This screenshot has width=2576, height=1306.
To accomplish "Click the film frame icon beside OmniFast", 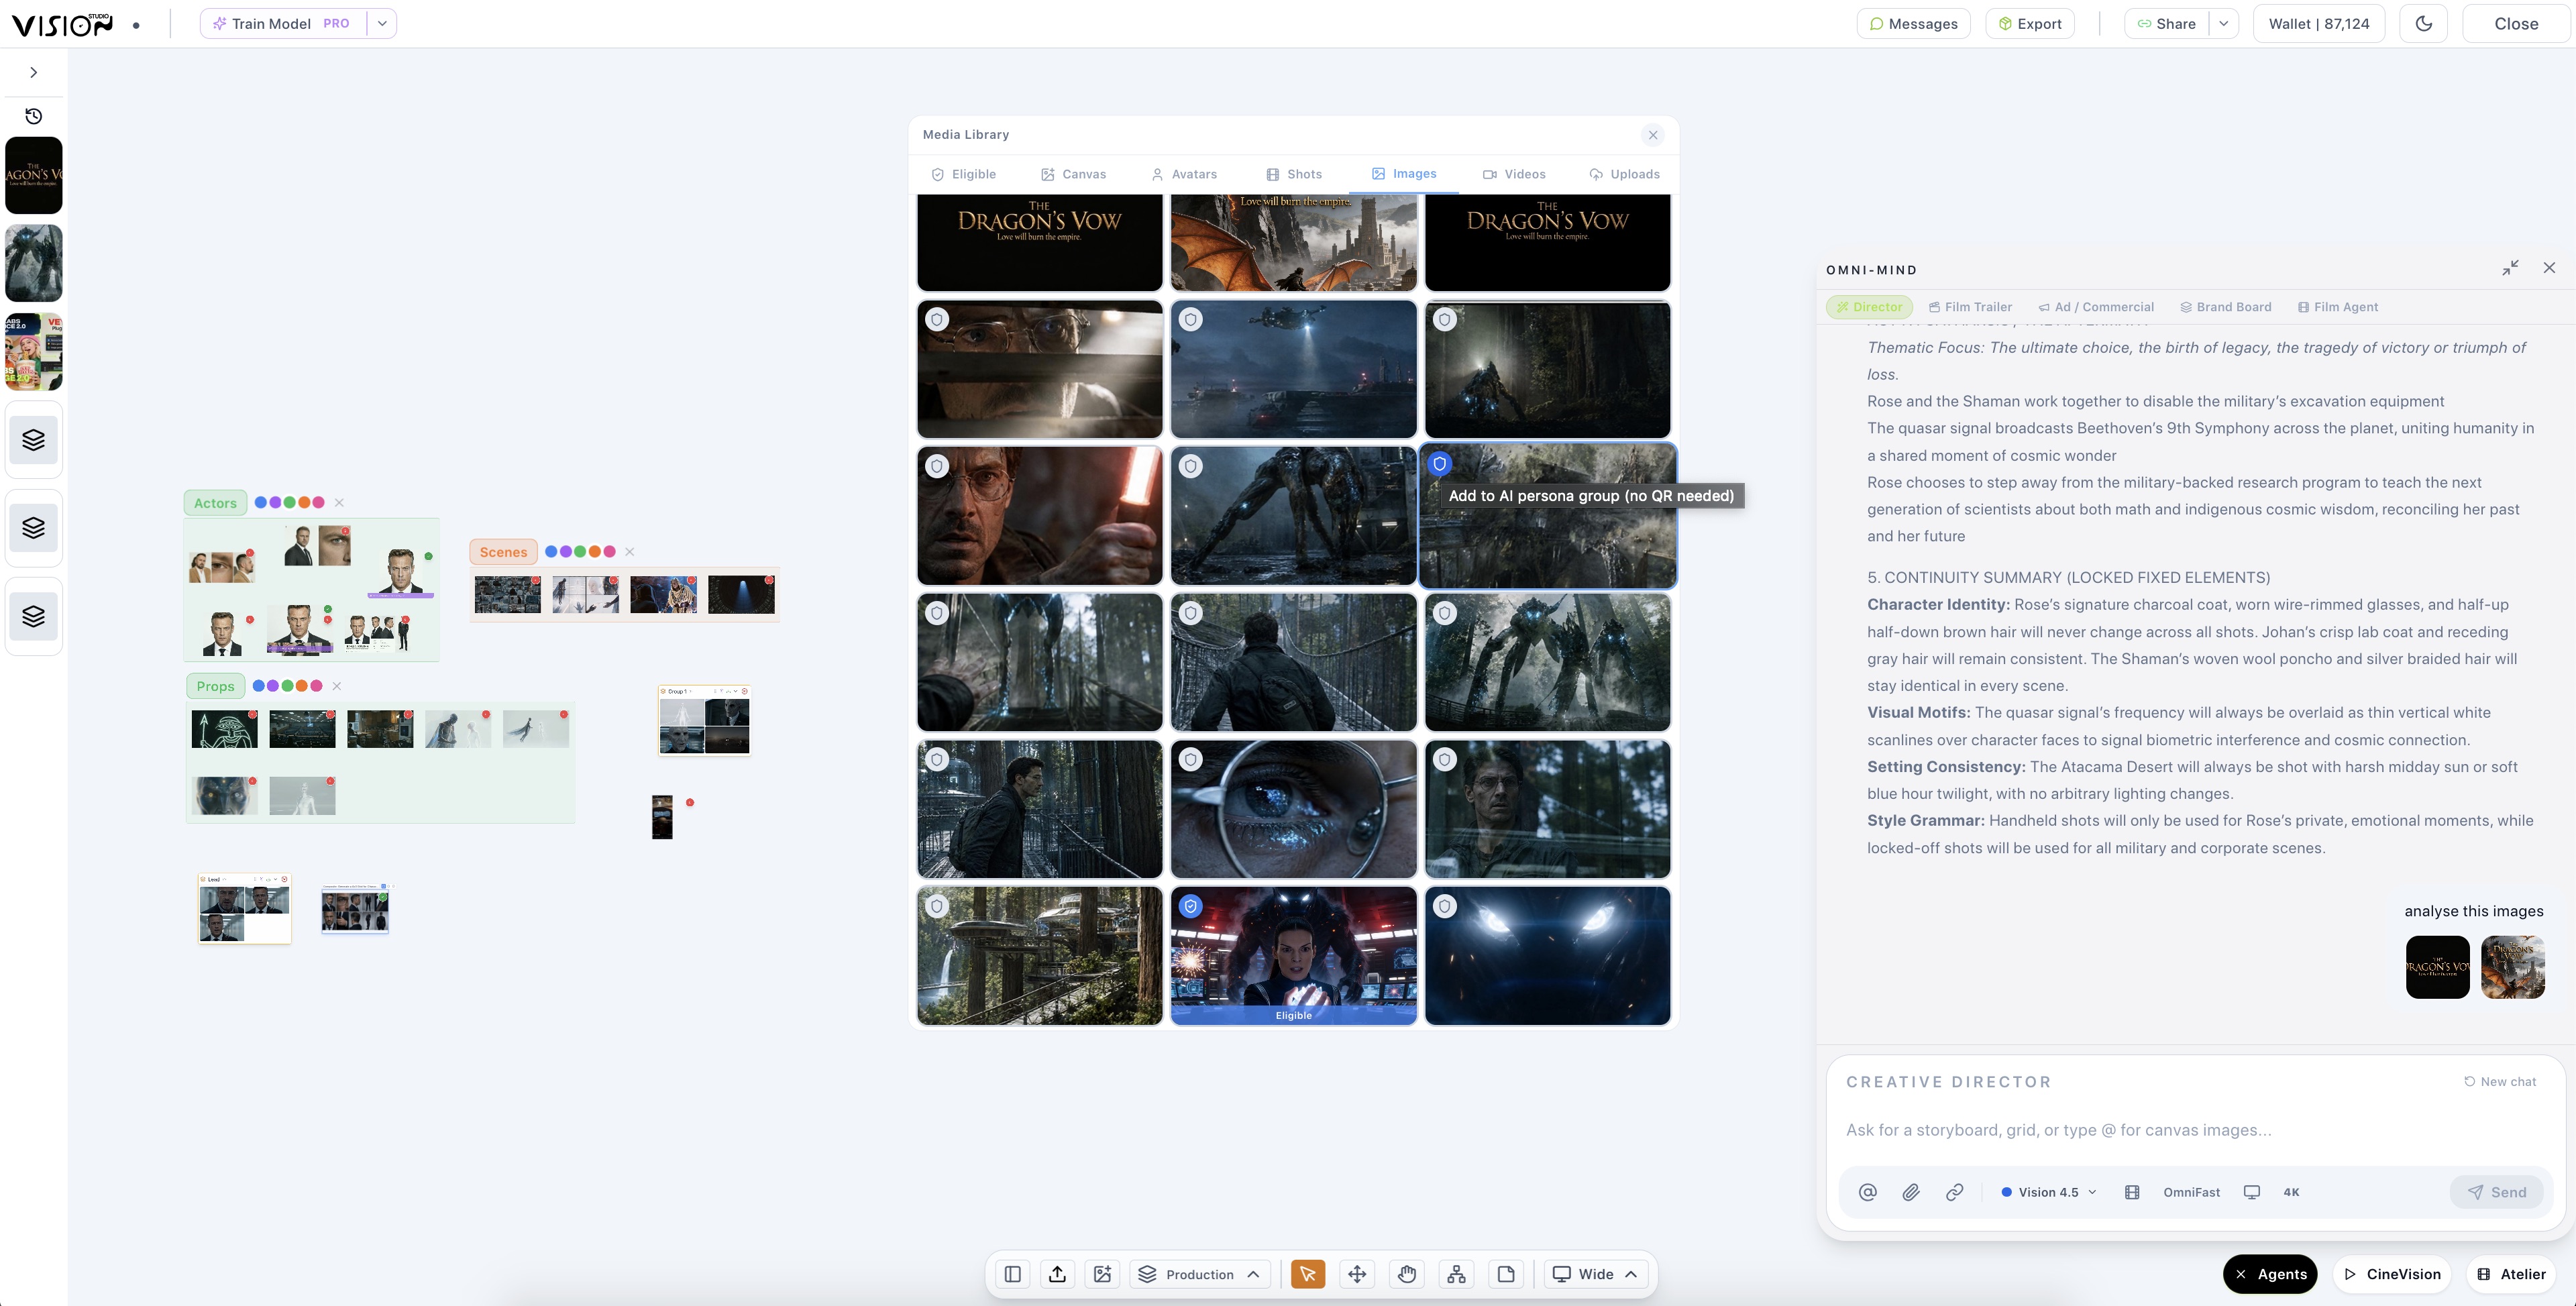I will (2132, 1192).
